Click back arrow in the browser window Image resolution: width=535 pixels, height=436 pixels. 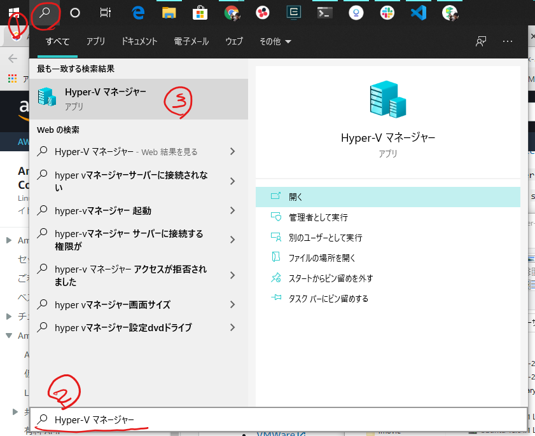point(13,58)
